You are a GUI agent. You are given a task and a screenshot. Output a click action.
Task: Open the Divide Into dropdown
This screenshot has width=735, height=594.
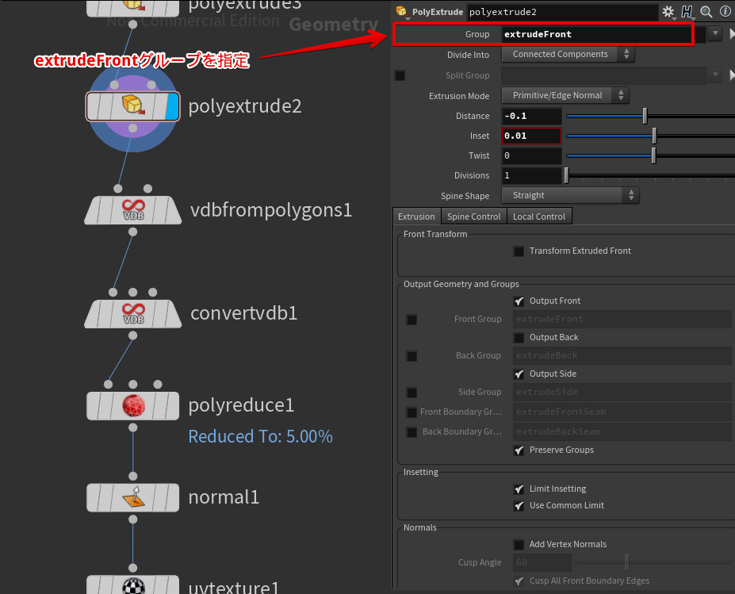tap(568, 54)
